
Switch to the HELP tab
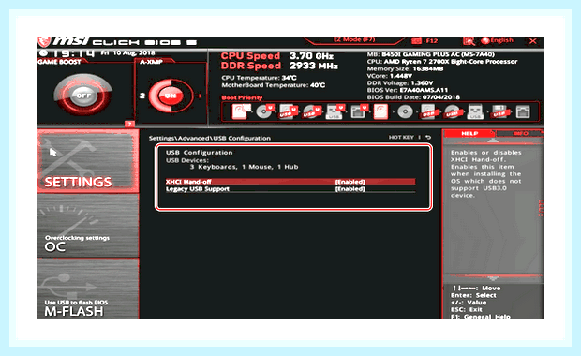(x=469, y=133)
